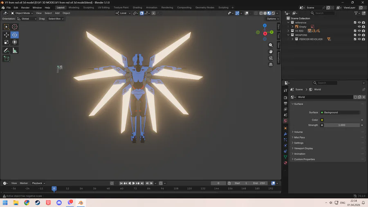Select the Select Box tool

coord(6,27)
